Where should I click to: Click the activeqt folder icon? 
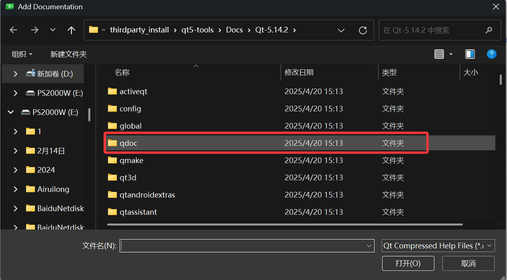[x=112, y=91]
